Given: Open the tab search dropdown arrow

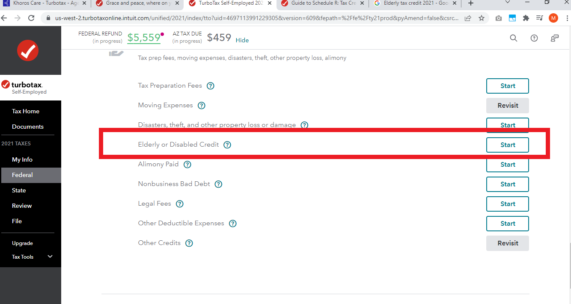Looking at the screenshot, I should [x=508, y=3].
